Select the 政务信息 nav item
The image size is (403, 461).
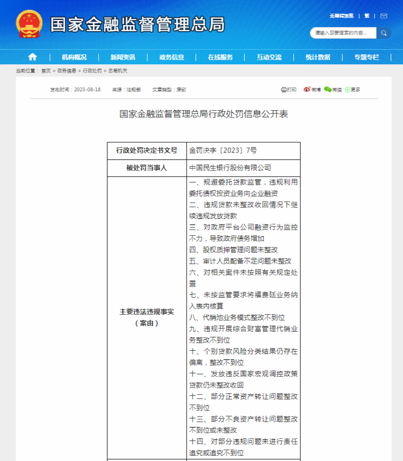coord(171,57)
